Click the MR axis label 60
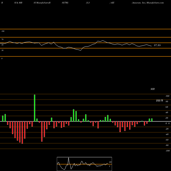Viewport: 171px width, 171px height. click(167, 107)
